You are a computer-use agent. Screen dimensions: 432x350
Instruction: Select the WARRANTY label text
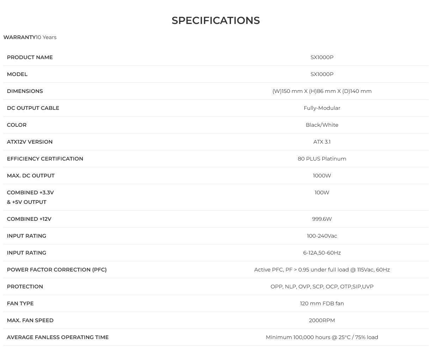(x=19, y=37)
